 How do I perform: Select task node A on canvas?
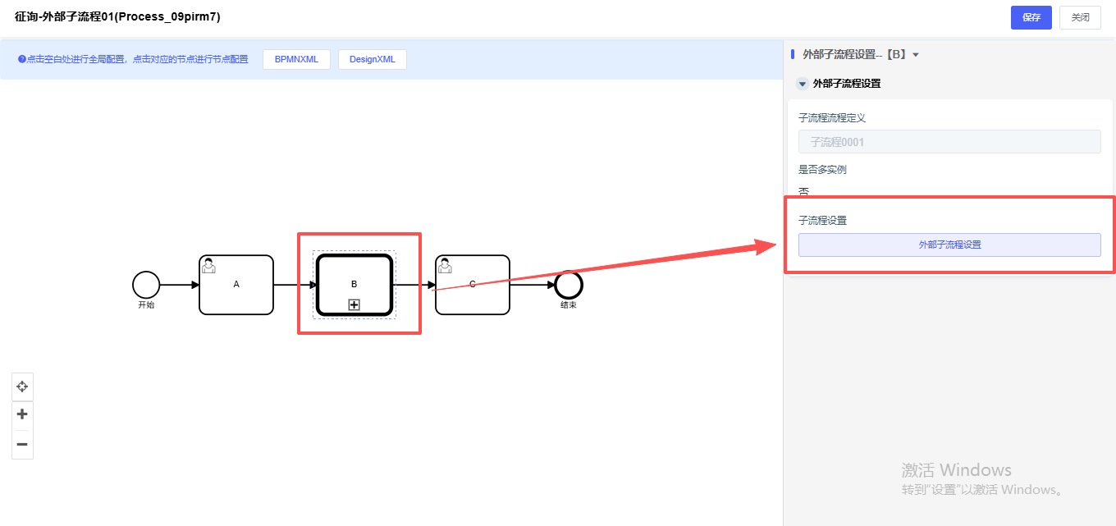click(236, 285)
